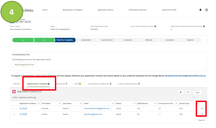216x128 pixels.
Task: Expand the Last Name column menu
Action: pos(81,103)
